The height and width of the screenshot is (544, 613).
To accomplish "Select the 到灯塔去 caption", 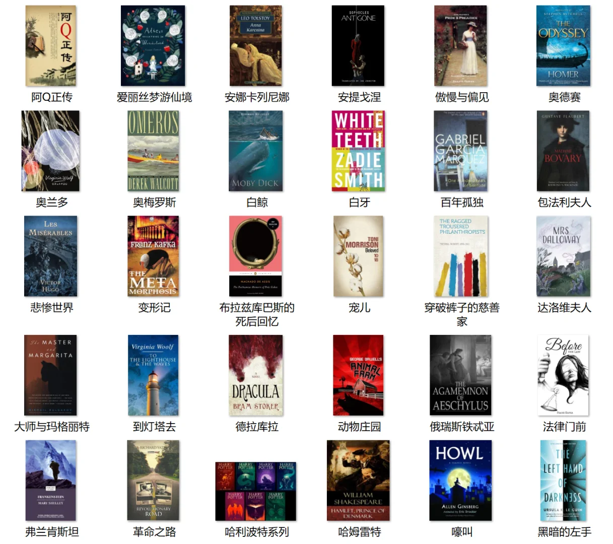I will 154,427.
